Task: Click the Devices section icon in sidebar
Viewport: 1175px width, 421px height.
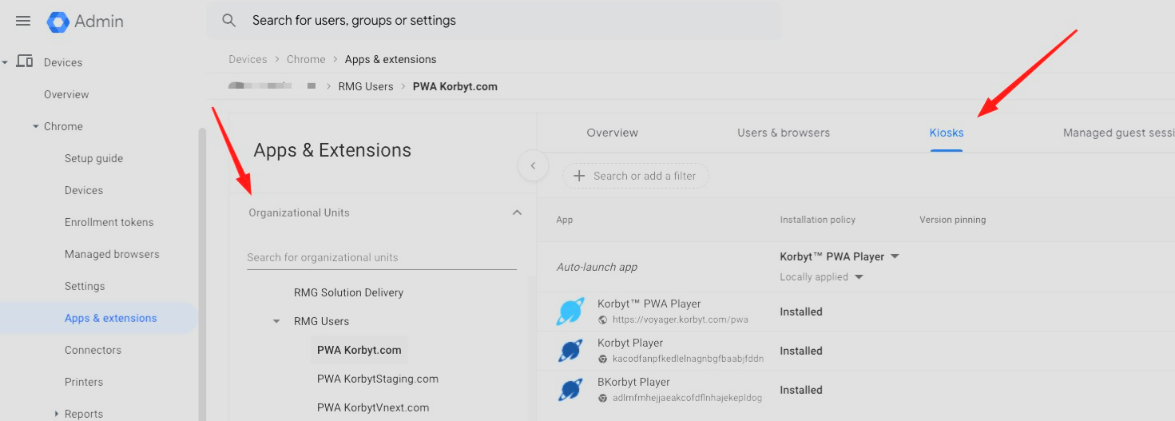Action: point(25,62)
